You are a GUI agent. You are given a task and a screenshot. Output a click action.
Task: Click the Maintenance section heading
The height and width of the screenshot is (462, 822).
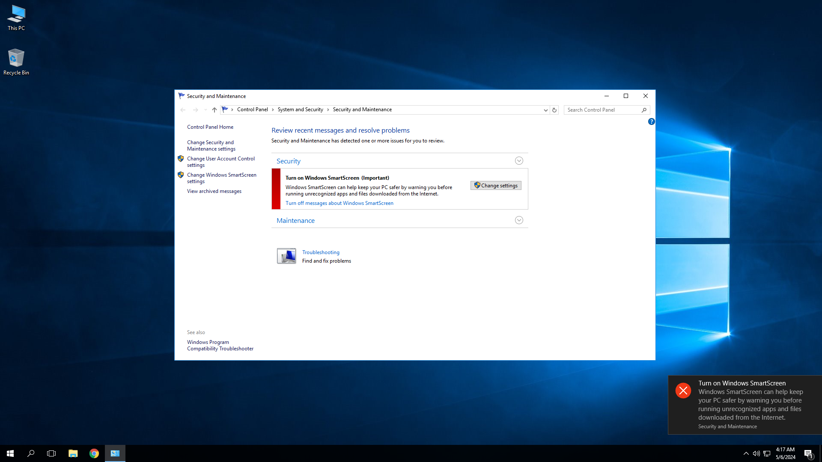coord(295,221)
